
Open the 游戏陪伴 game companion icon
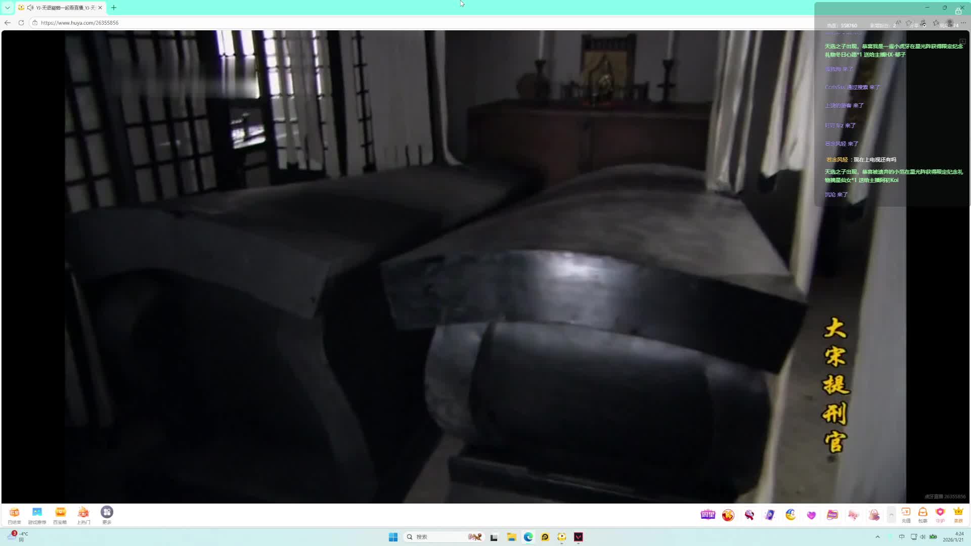(37, 513)
